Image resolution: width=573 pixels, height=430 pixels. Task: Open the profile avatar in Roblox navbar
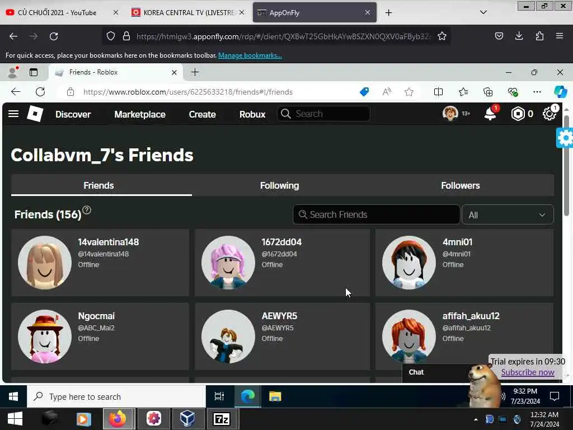point(450,114)
